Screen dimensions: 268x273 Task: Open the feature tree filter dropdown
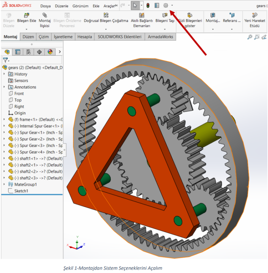click(x=6, y=60)
